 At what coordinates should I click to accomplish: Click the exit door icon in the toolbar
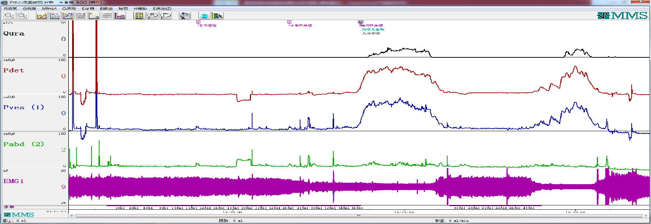click(x=217, y=16)
